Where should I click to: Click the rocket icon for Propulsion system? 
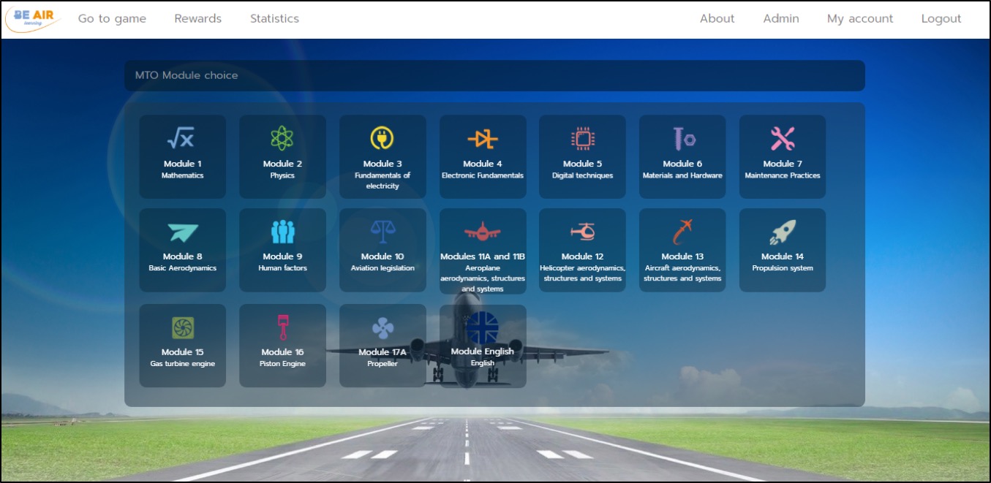click(782, 232)
